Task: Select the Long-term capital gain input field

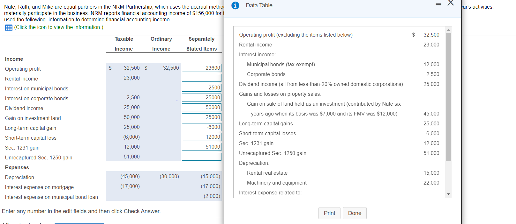Action: [202, 127]
